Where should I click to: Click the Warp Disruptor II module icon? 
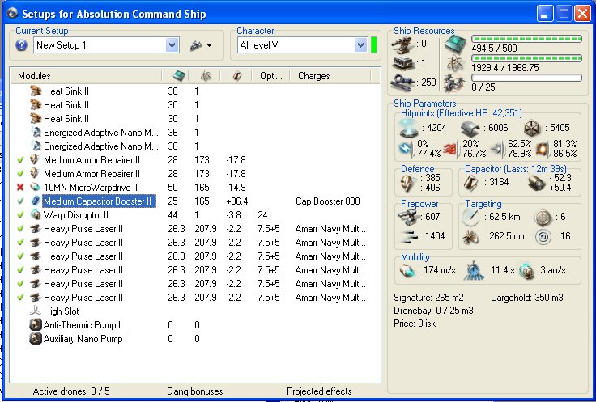pos(35,215)
